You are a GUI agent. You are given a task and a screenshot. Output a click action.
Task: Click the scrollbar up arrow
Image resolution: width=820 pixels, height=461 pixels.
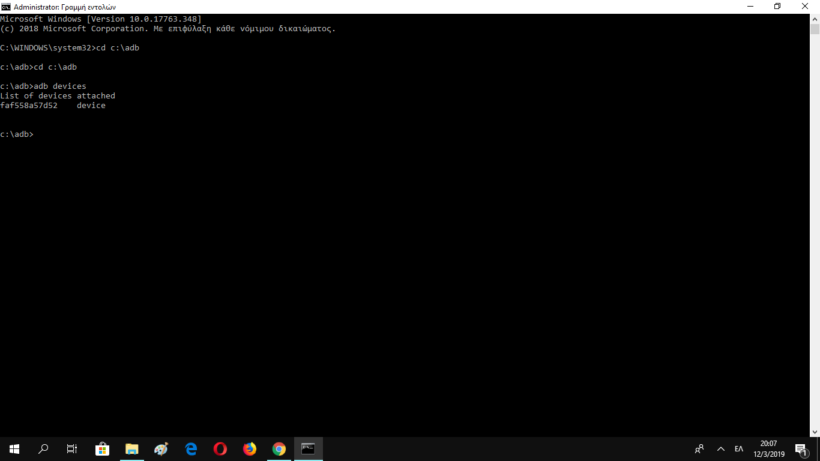point(815,19)
